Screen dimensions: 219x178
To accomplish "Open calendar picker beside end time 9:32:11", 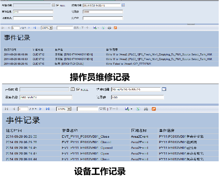I will 123,5.
